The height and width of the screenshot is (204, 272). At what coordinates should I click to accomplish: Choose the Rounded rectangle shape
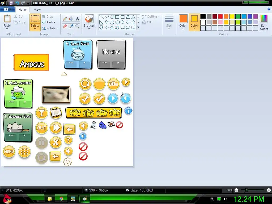click(123, 17)
